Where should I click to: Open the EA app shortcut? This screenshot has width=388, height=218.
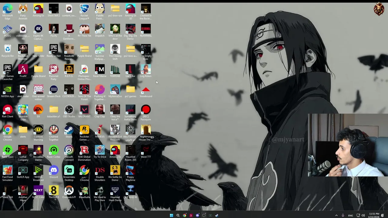point(38,111)
